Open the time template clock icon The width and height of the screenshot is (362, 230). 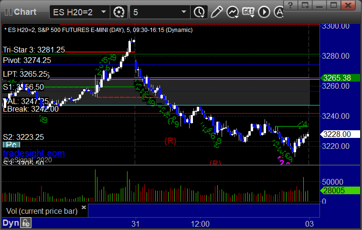click(199, 12)
